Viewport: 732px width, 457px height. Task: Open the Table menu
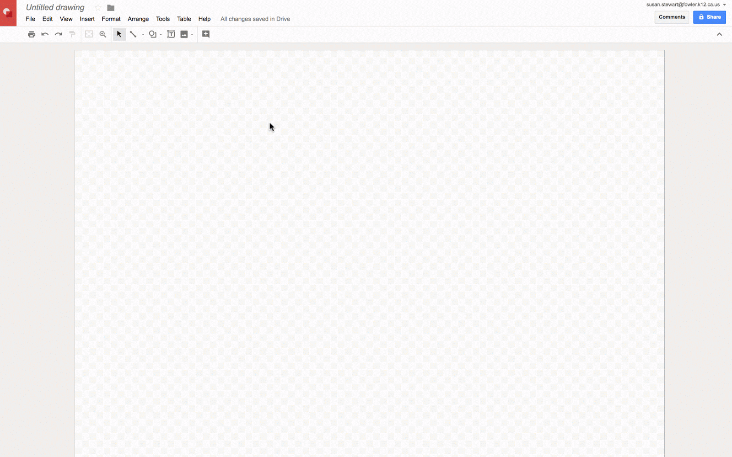[184, 19]
